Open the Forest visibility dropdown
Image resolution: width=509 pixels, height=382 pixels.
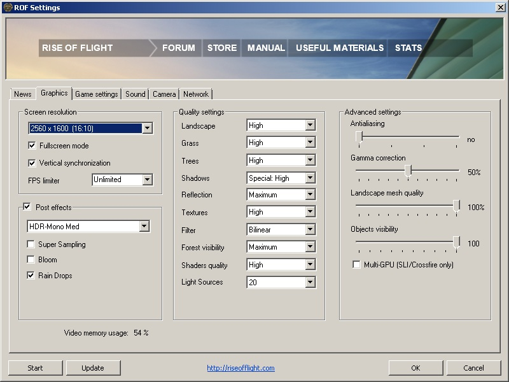(281, 247)
